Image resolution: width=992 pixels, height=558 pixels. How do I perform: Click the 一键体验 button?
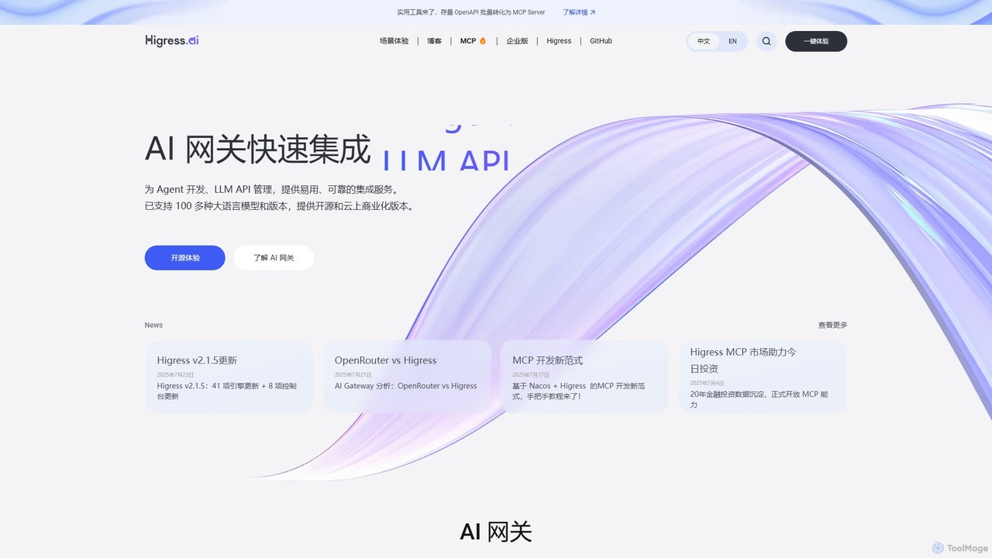pos(816,41)
